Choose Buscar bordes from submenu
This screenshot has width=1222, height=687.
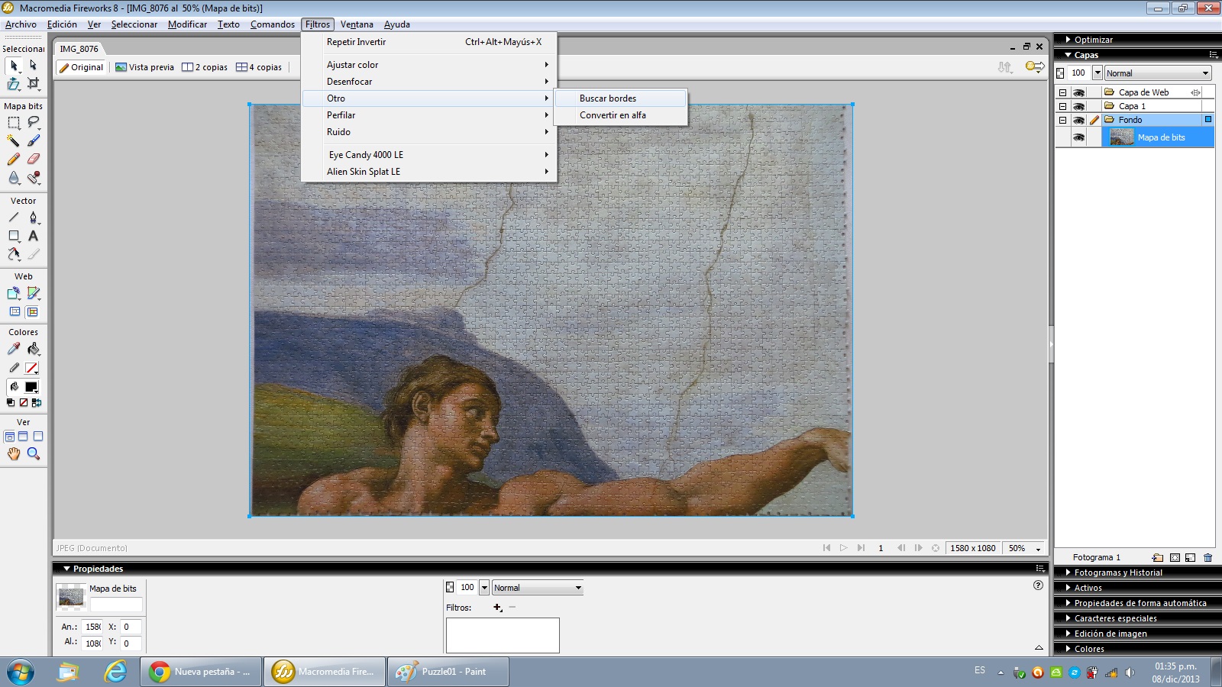620,98
